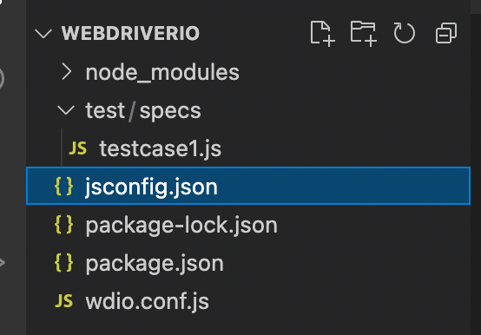Click the specs folder label
481x335 pixels.
[x=170, y=111]
